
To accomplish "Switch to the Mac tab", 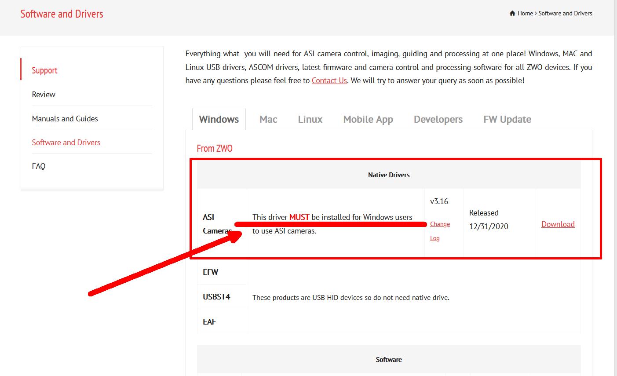I will [x=268, y=119].
